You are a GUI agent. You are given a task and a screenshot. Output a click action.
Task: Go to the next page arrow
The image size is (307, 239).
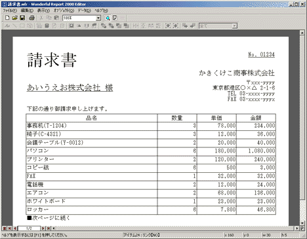pos(43,229)
